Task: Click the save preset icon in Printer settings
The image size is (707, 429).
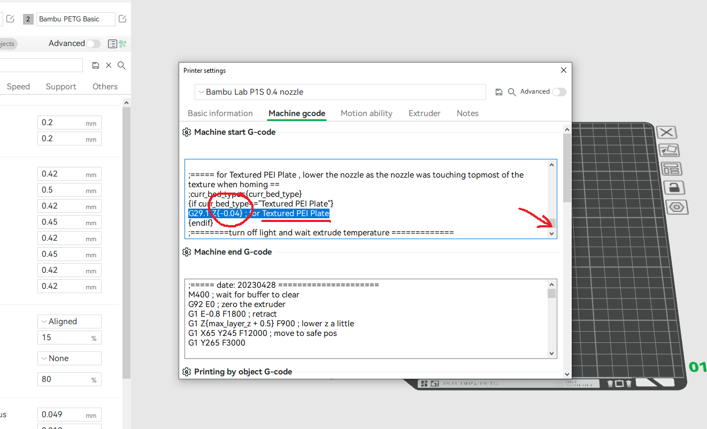Action: 499,92
